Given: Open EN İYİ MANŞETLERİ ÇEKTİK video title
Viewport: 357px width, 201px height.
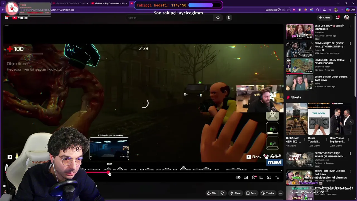Looking at the screenshot, I should click(329, 45).
